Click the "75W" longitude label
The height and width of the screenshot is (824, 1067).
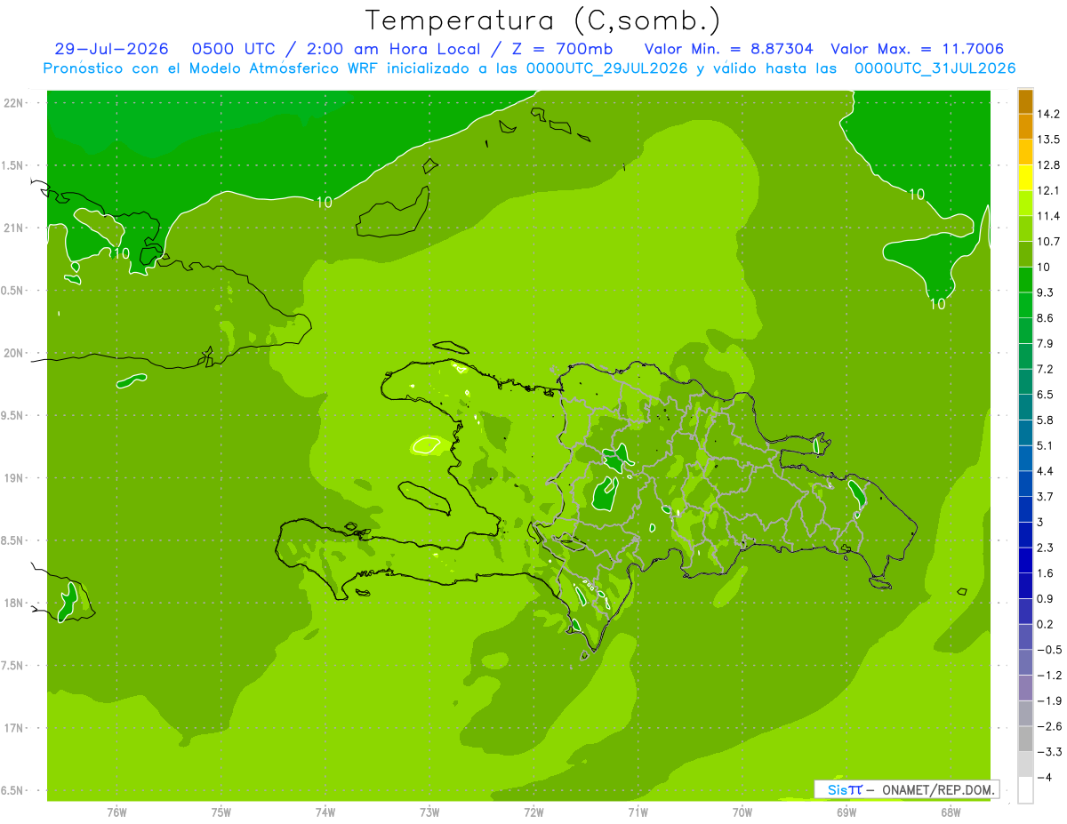tap(221, 812)
